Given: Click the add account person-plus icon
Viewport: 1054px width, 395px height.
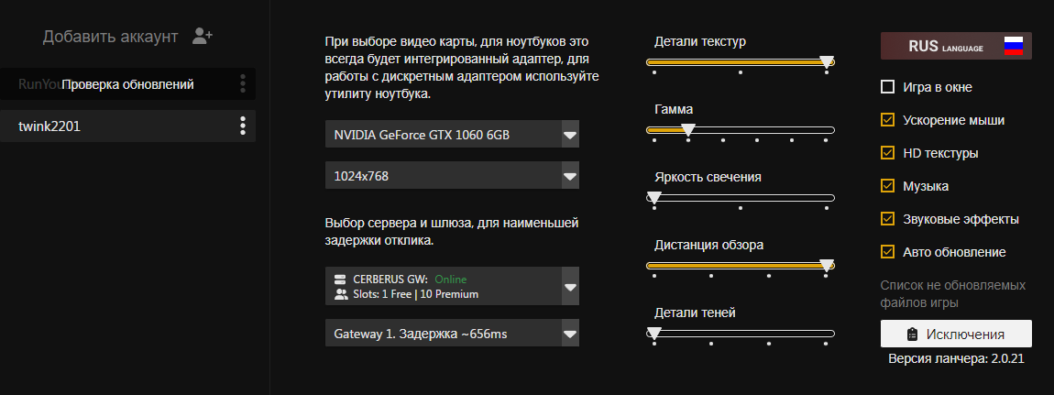Looking at the screenshot, I should click(x=203, y=37).
